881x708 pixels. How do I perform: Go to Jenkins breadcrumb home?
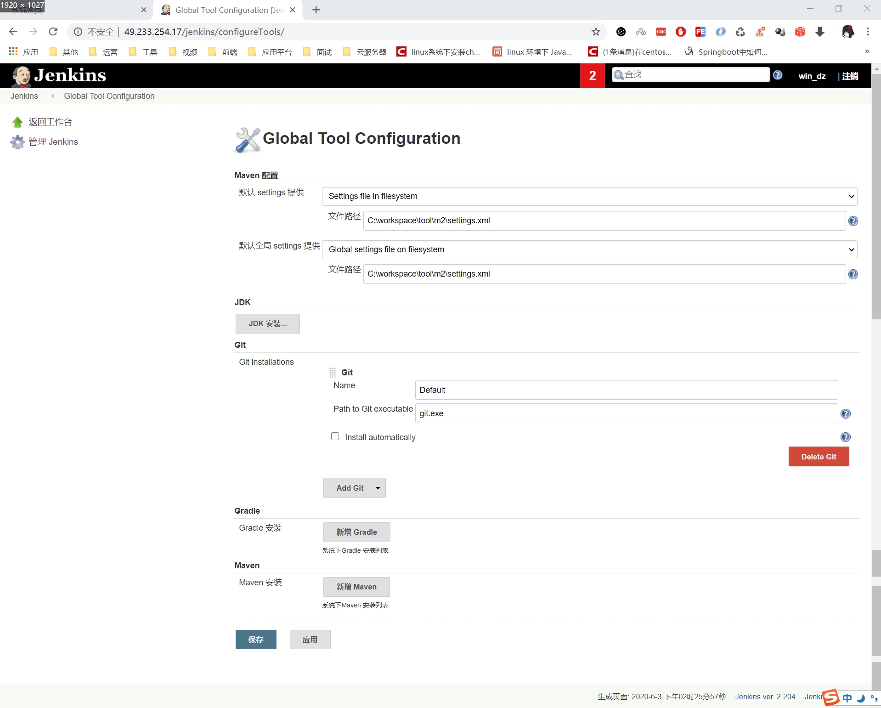(x=24, y=96)
